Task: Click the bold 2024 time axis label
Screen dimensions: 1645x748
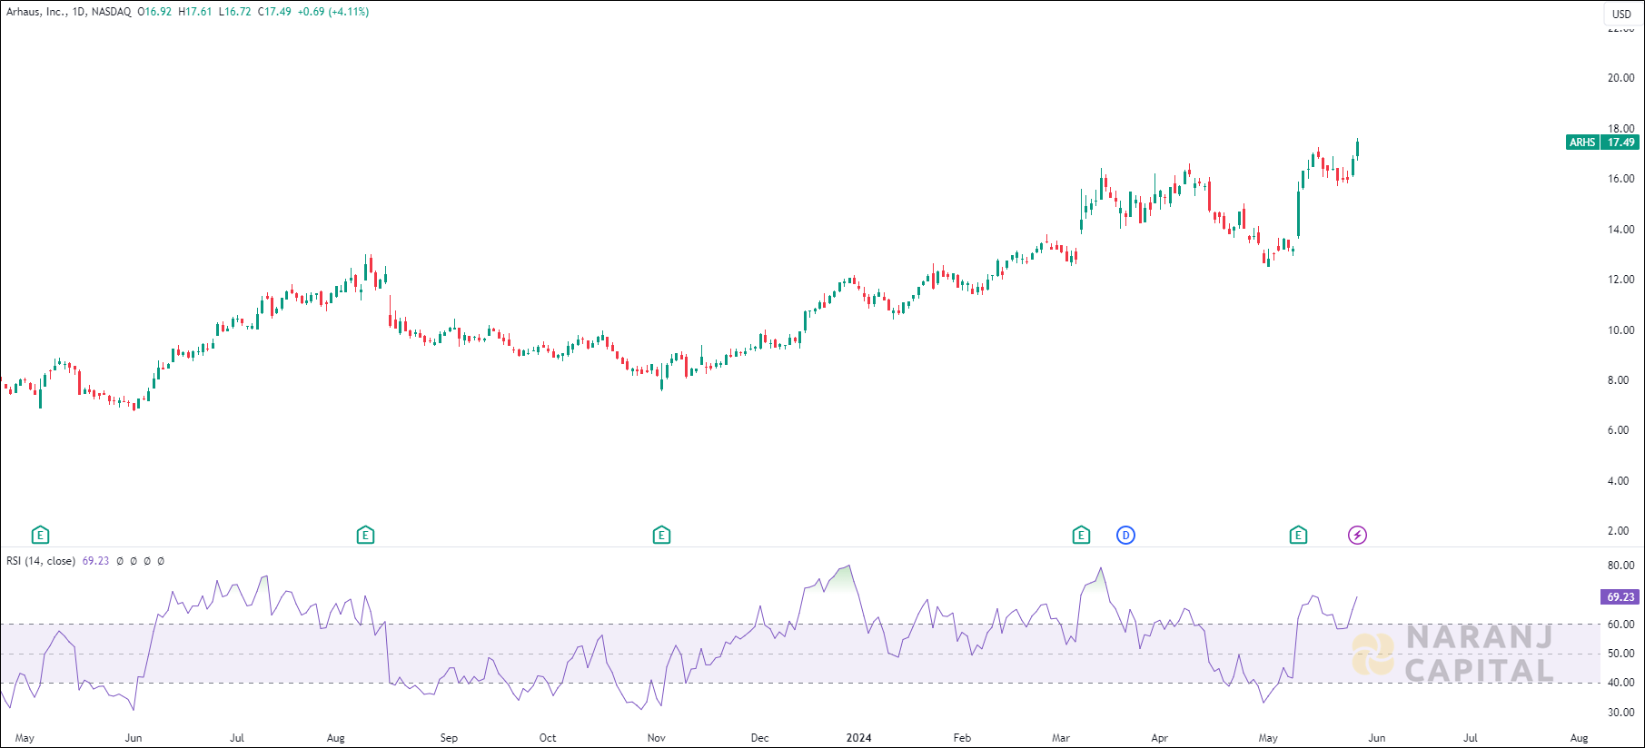Action: point(858,738)
